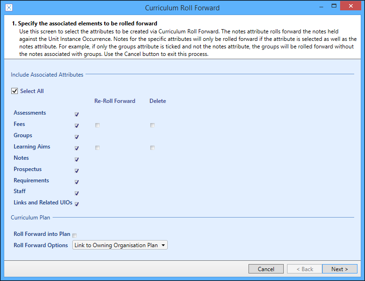Uncheck Links and Related UIOs checkbox
The height and width of the screenshot is (281, 365).
(x=77, y=204)
